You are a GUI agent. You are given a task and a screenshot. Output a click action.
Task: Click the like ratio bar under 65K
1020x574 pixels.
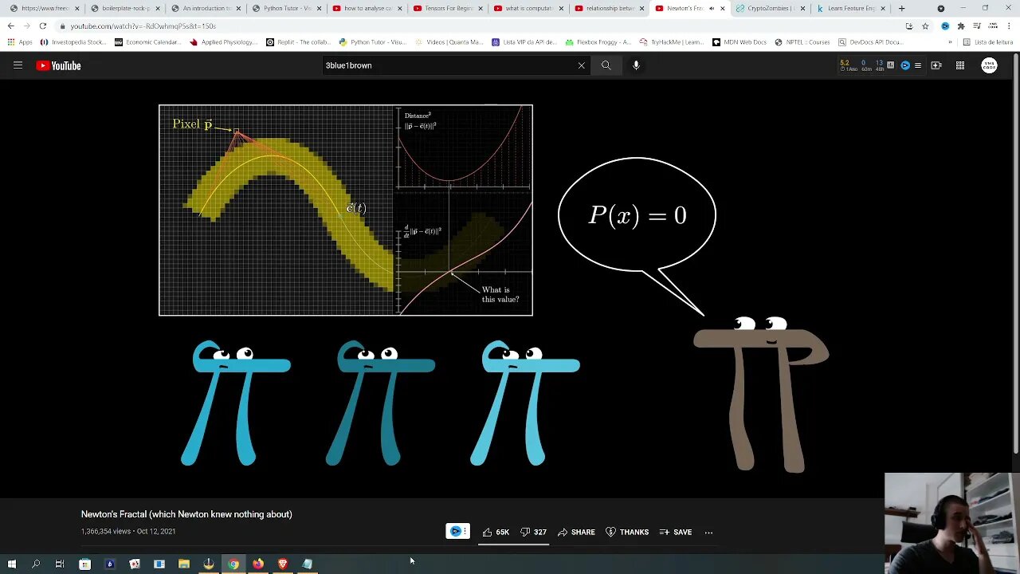point(515,545)
